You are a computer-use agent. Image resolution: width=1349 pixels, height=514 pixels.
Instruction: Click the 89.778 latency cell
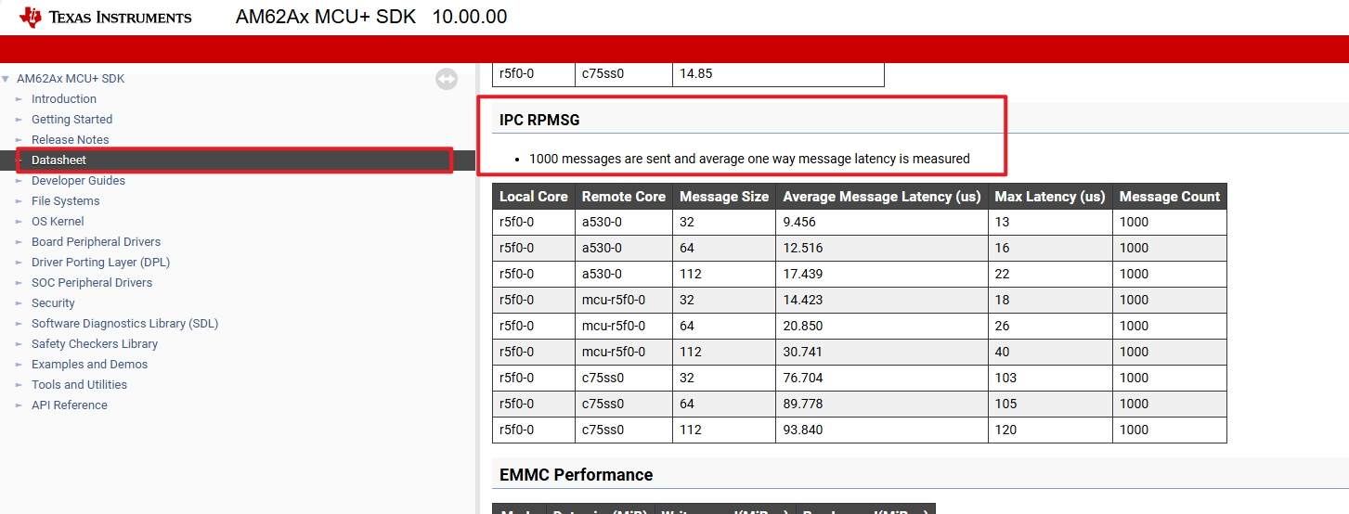tap(881, 404)
